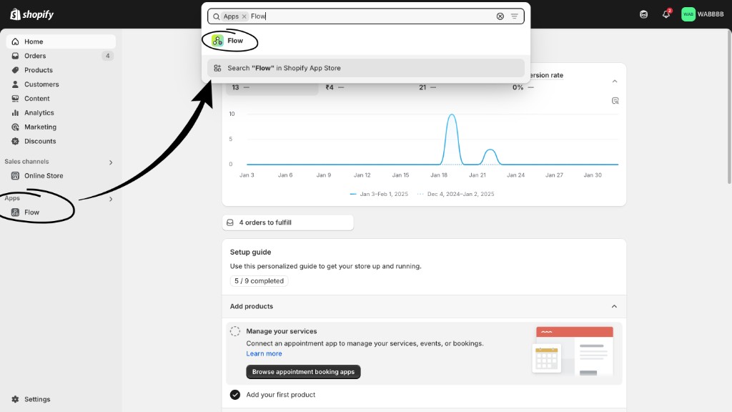Click the green WAB avatar
Screen dimensions: 732x412
(x=688, y=14)
